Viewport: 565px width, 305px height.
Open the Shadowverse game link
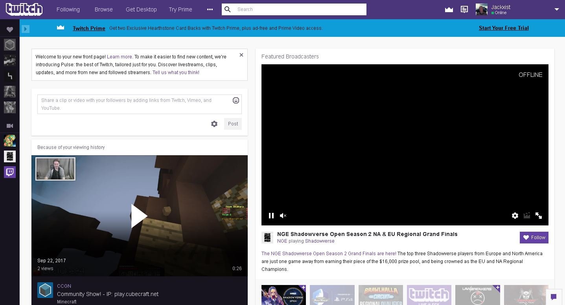[320, 241]
